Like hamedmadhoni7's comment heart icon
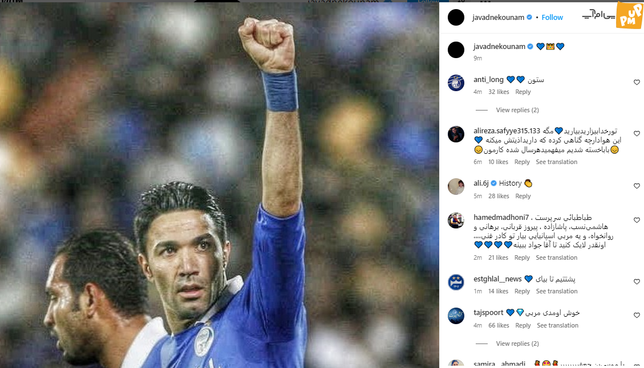The width and height of the screenshot is (644, 368). [637, 220]
